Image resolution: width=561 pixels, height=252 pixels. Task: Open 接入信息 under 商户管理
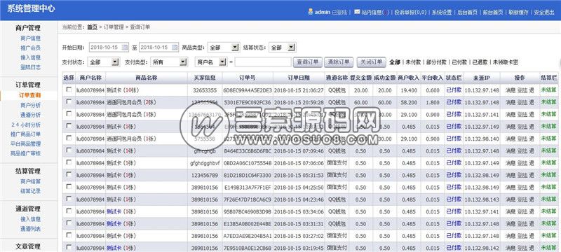pyautogui.click(x=30, y=57)
